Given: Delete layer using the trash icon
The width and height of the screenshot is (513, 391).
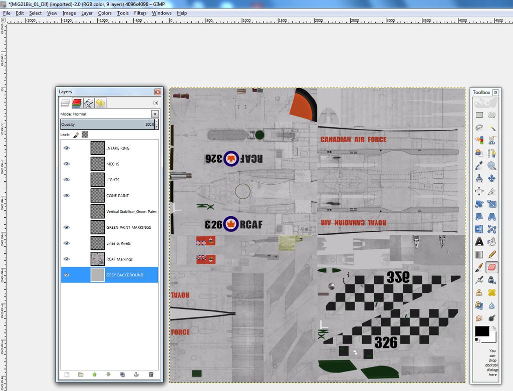Looking at the screenshot, I should coord(151,374).
